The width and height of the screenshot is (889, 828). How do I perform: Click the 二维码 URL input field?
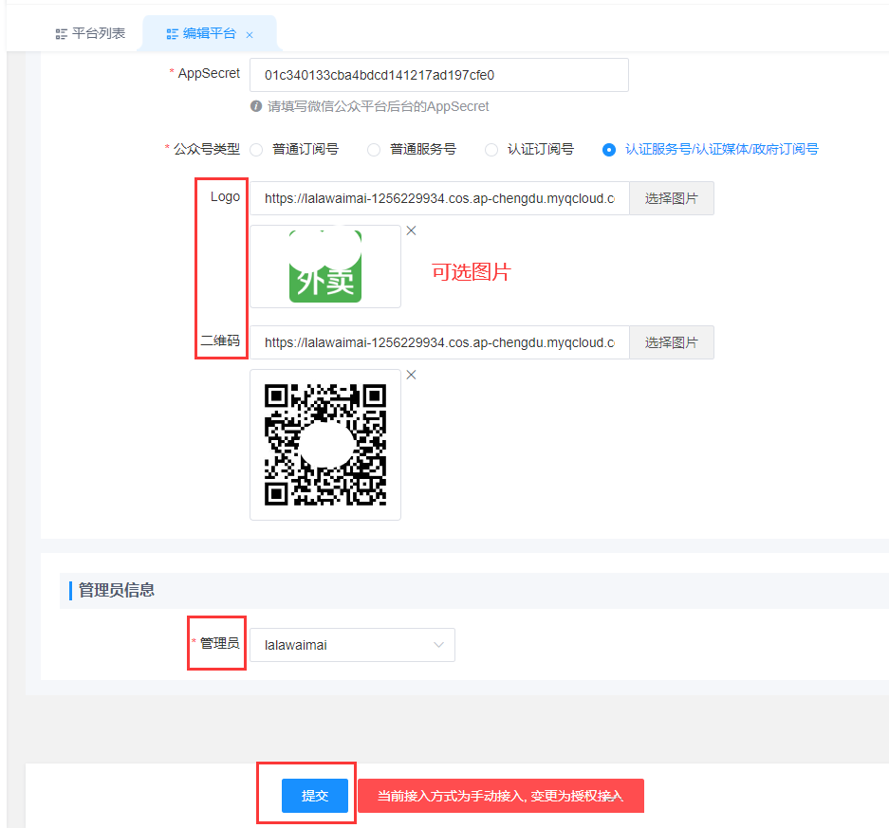coord(439,342)
